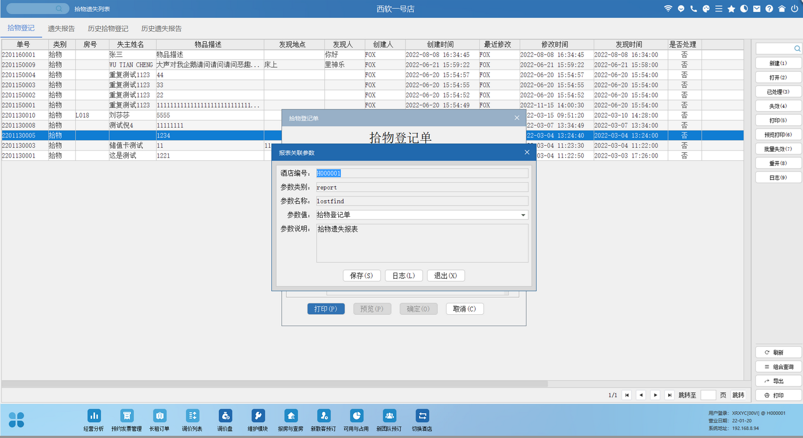Expand the 参数值 dropdown arrow
The width and height of the screenshot is (803, 438).
coord(524,215)
